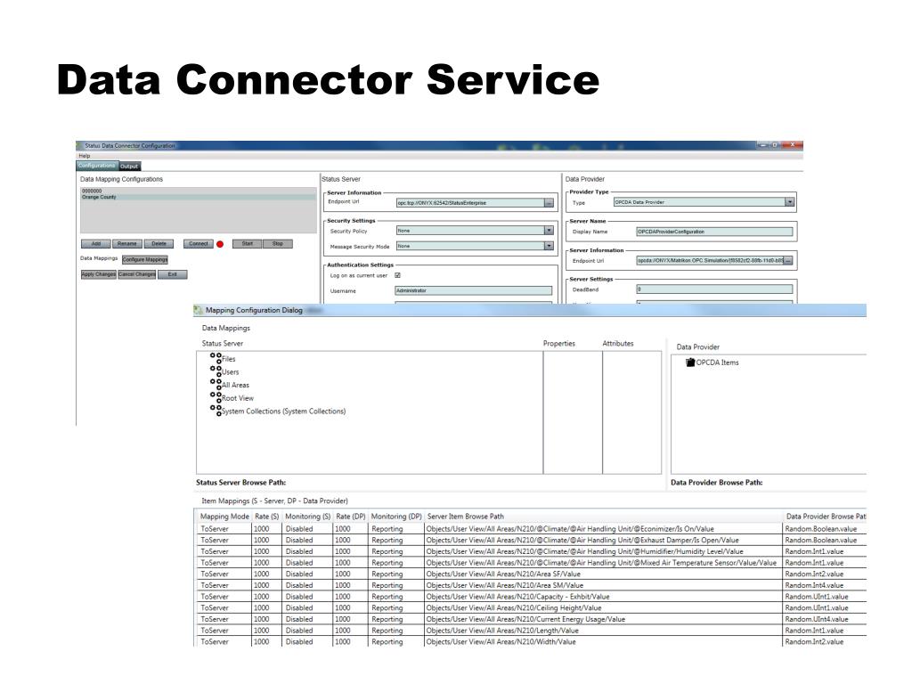Click the Root View node icon
This screenshot has width=912, height=684.
[216, 397]
